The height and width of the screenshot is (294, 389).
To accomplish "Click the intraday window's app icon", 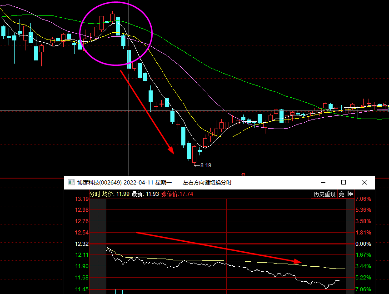I will point(71,182).
